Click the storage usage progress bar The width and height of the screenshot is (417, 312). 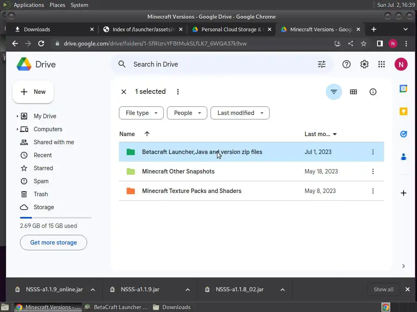click(x=55, y=218)
